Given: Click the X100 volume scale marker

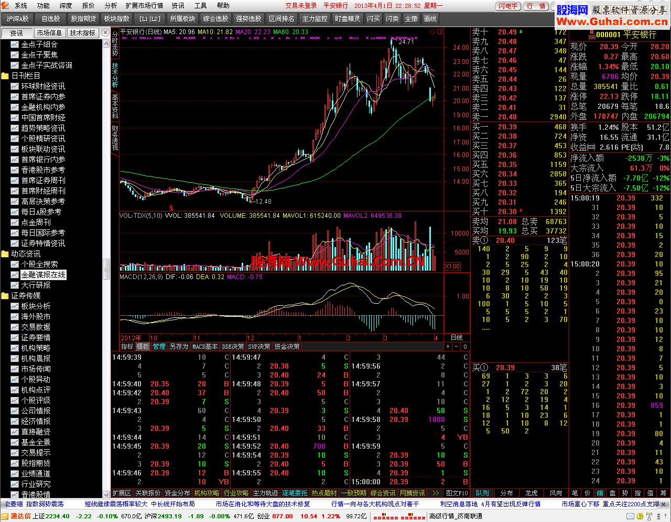Looking at the screenshot, I should click(452, 266).
